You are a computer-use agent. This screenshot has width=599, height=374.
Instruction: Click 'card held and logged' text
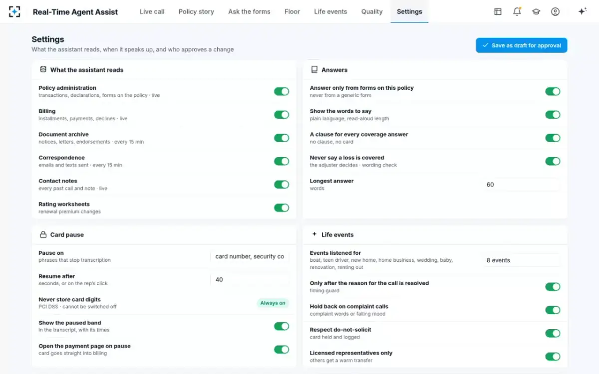coord(334,337)
